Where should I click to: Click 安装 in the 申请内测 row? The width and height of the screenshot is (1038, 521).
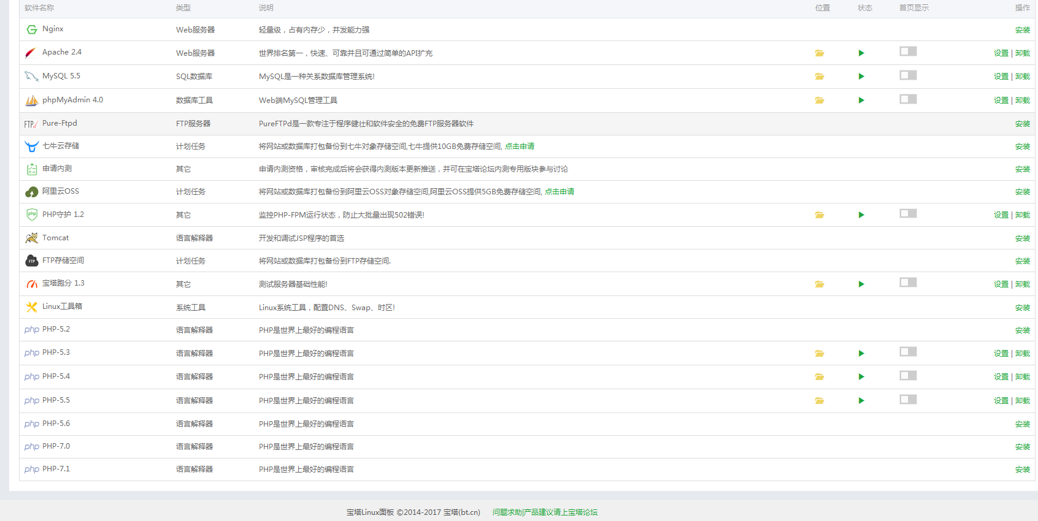tap(1023, 169)
